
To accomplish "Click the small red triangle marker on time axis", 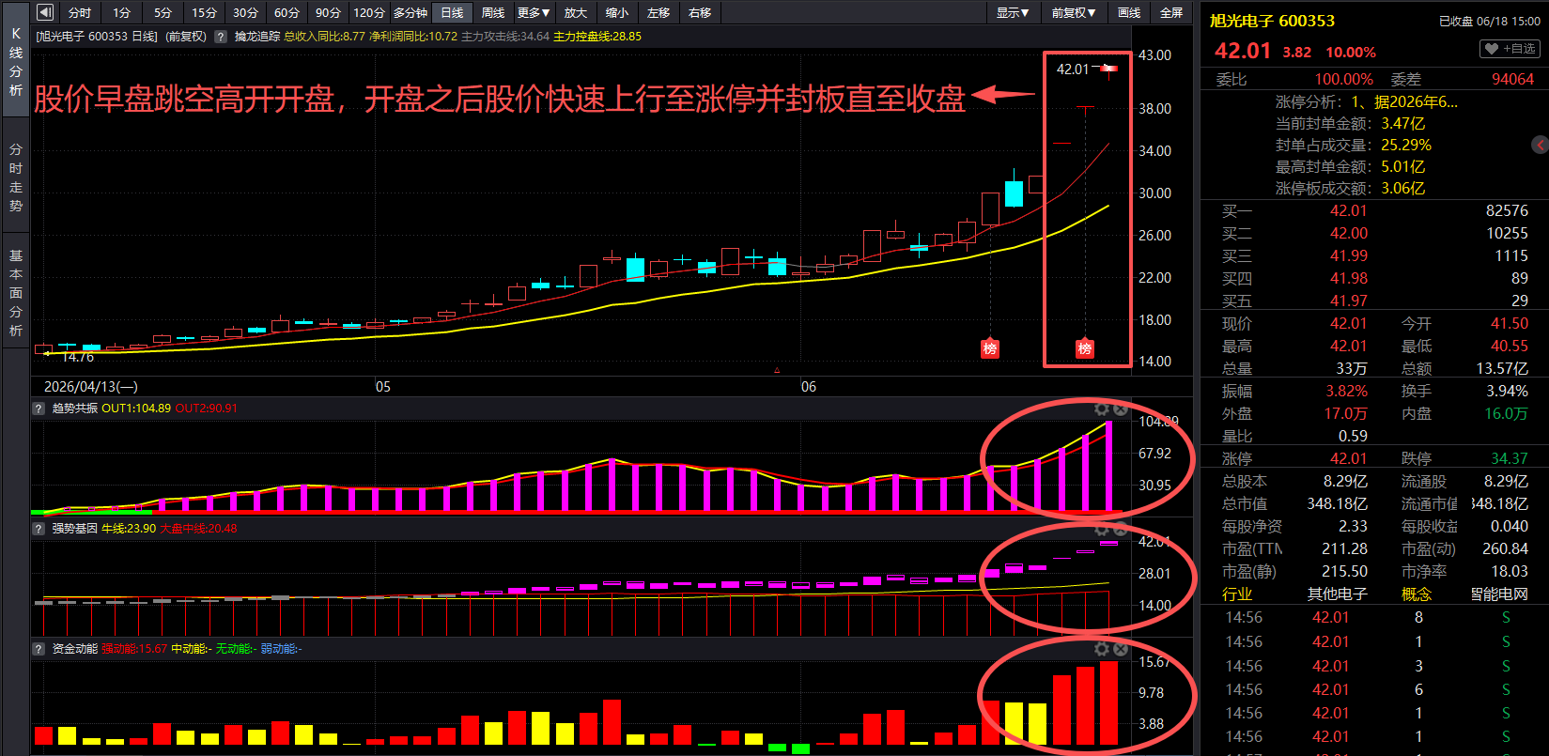I will (x=777, y=371).
